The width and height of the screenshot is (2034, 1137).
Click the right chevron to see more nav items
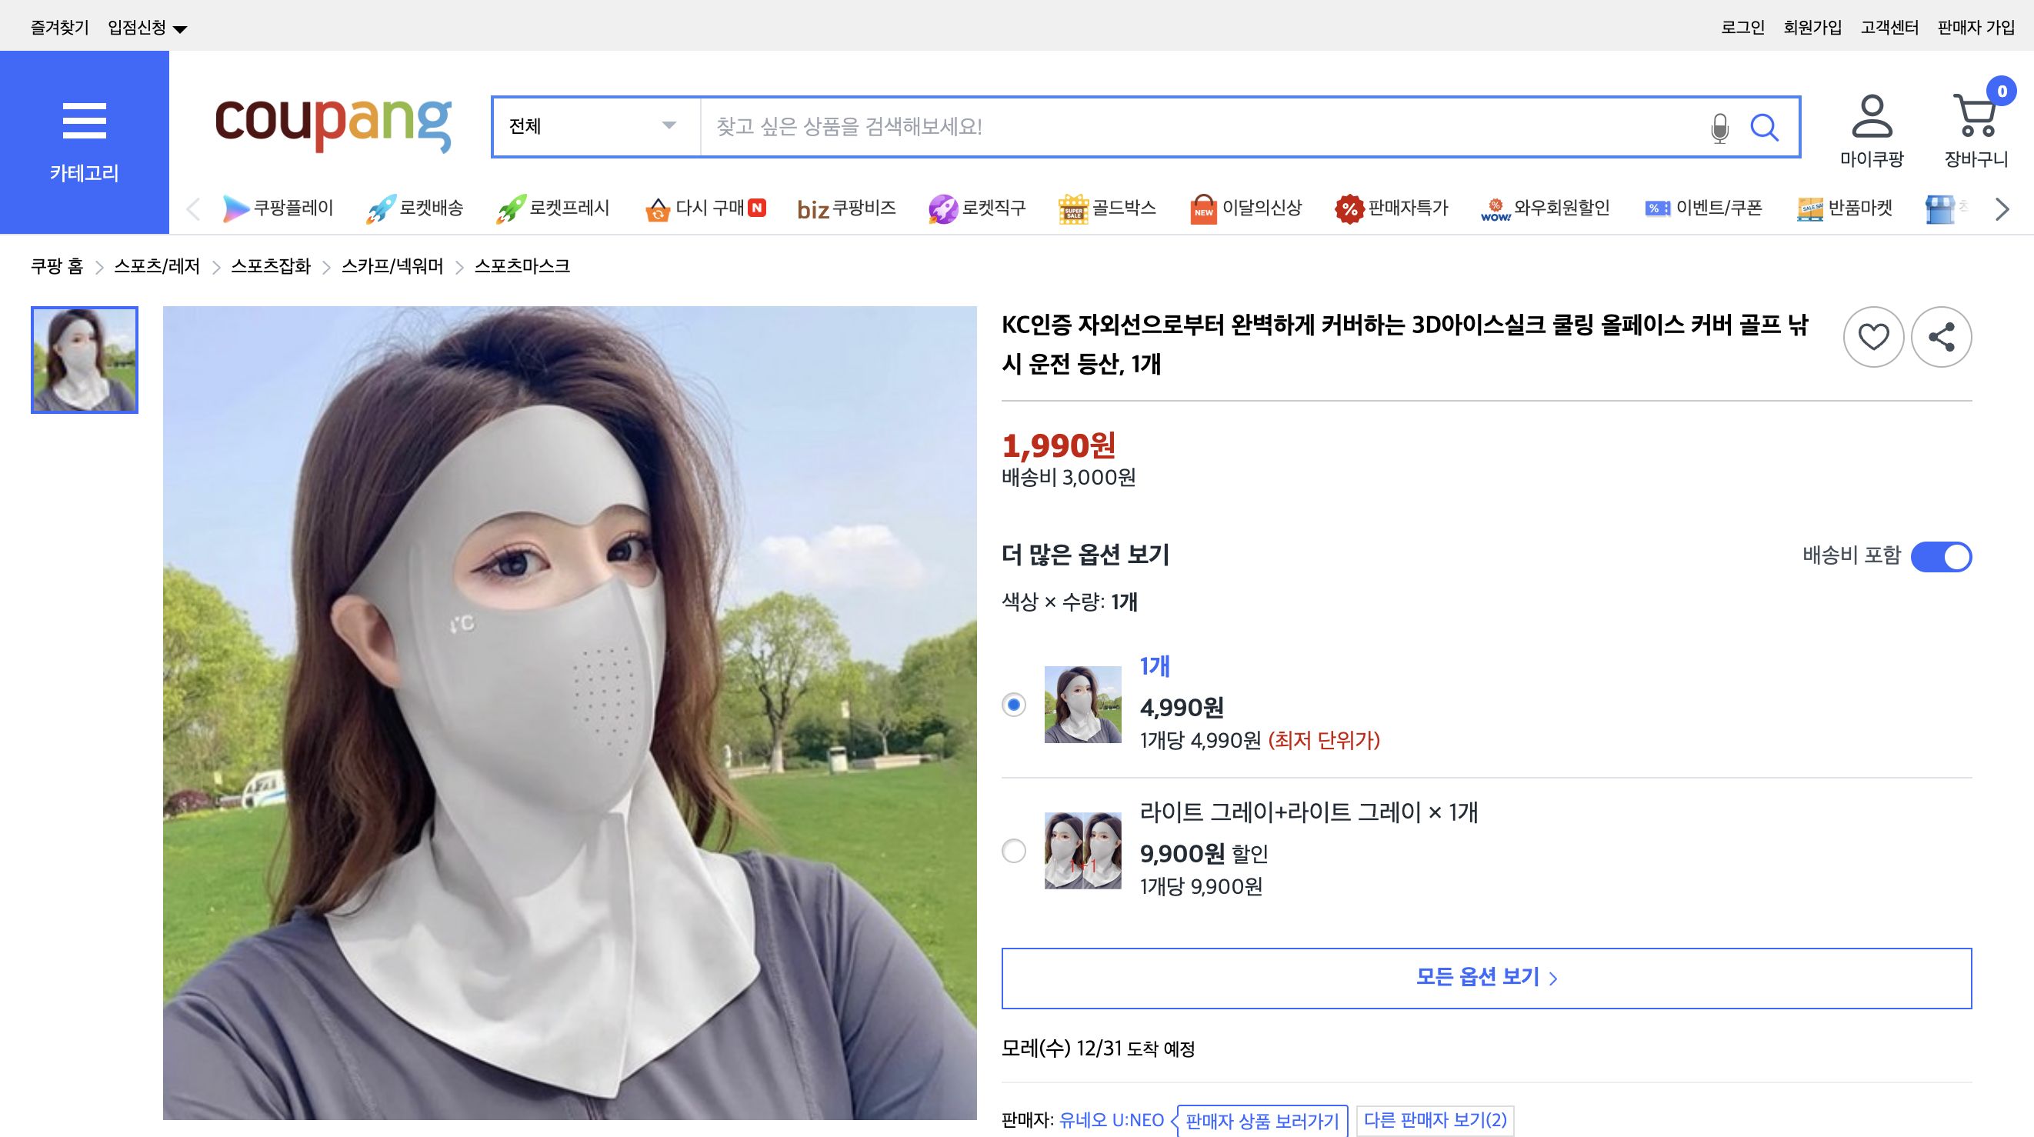pyautogui.click(x=2002, y=209)
